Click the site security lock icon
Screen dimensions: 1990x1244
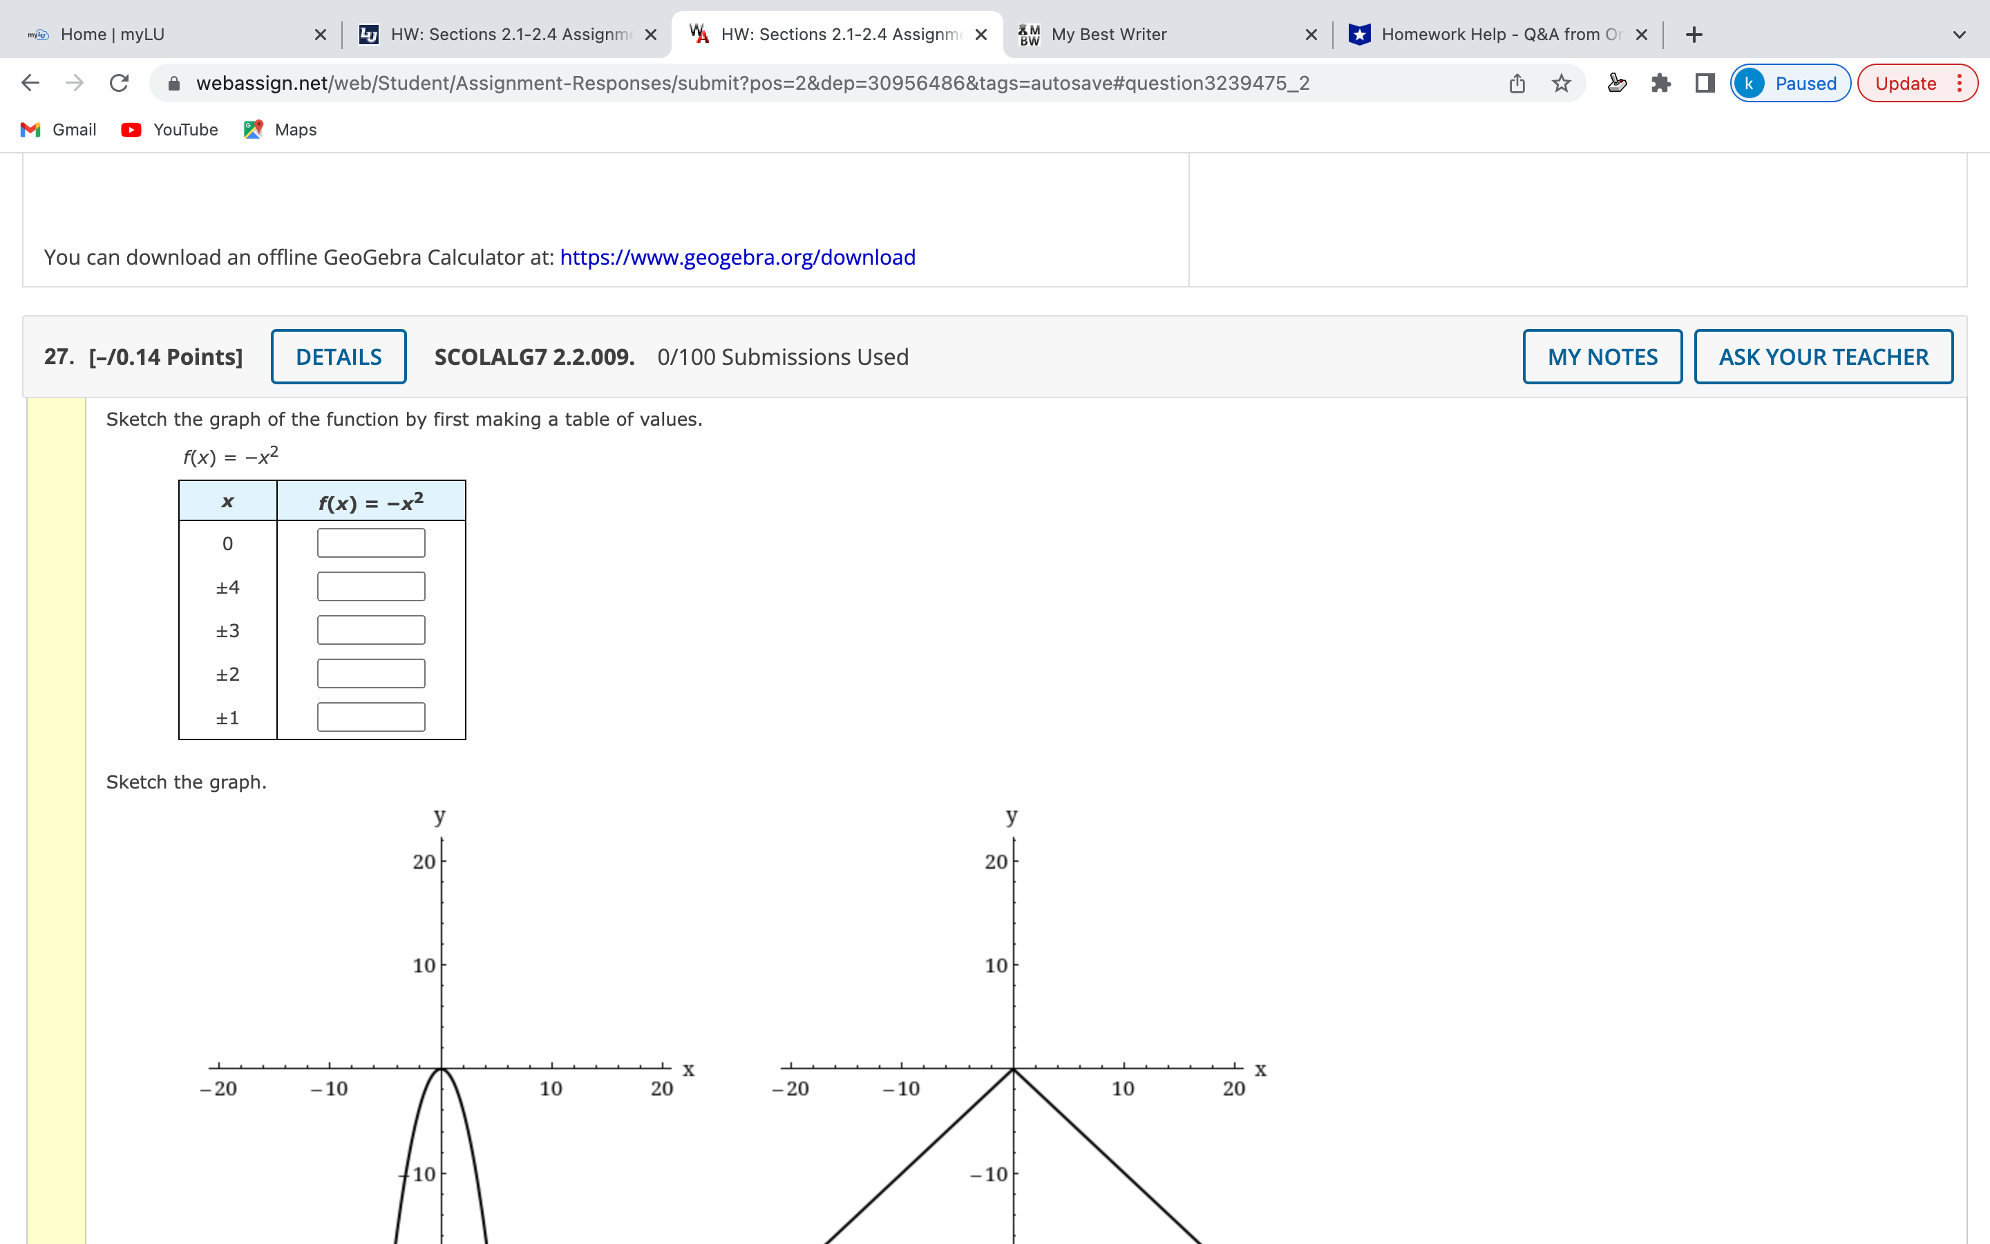tap(175, 82)
